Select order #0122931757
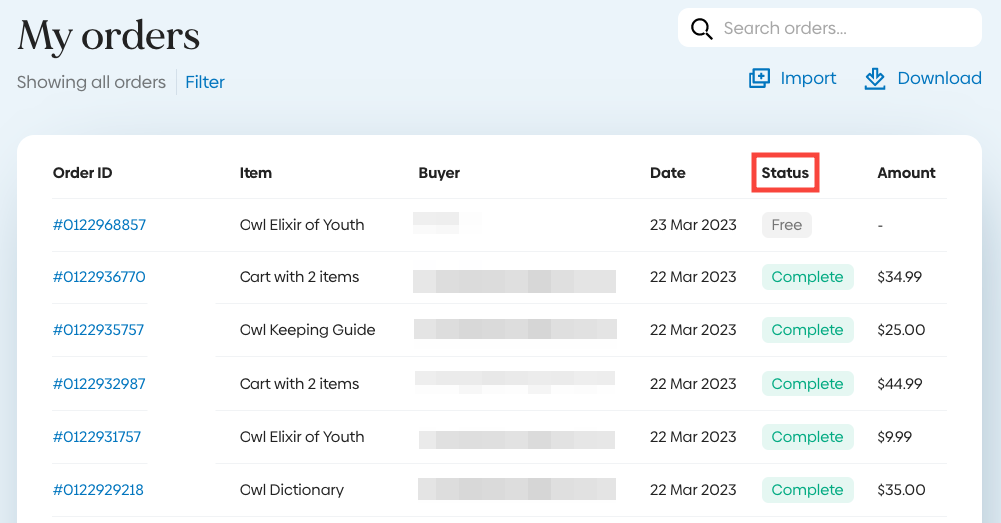This screenshot has height=523, width=1001. tap(97, 437)
